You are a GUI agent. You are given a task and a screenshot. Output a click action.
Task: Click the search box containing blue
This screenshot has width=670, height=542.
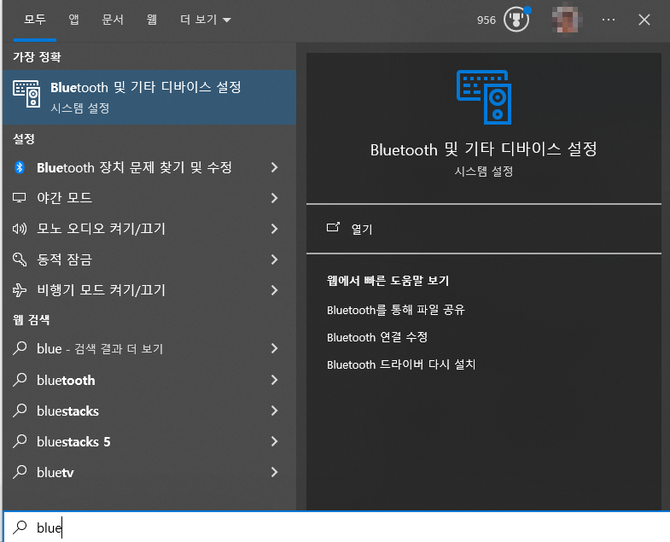(337, 527)
